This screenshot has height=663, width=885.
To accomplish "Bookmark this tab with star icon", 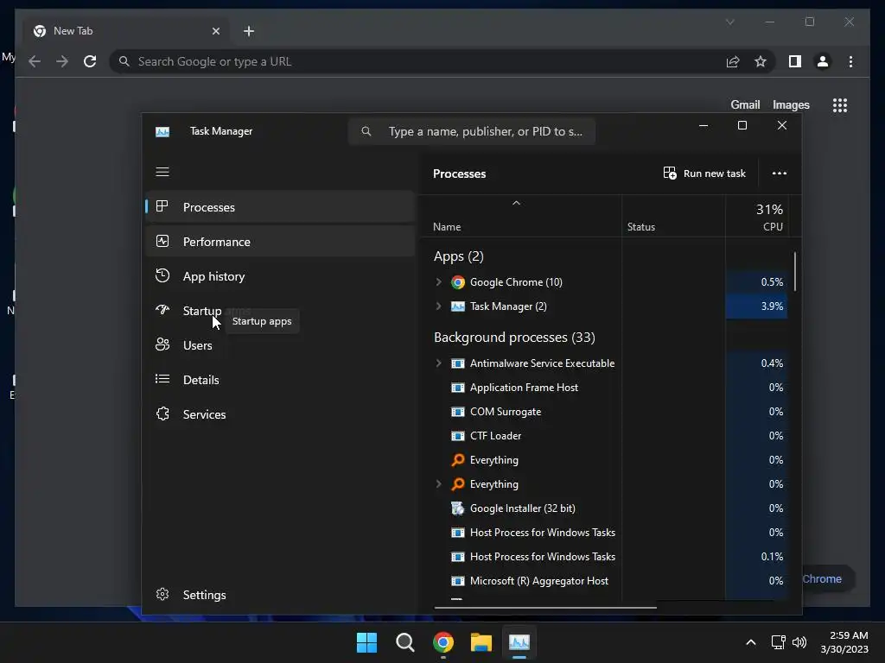I will pyautogui.click(x=761, y=61).
